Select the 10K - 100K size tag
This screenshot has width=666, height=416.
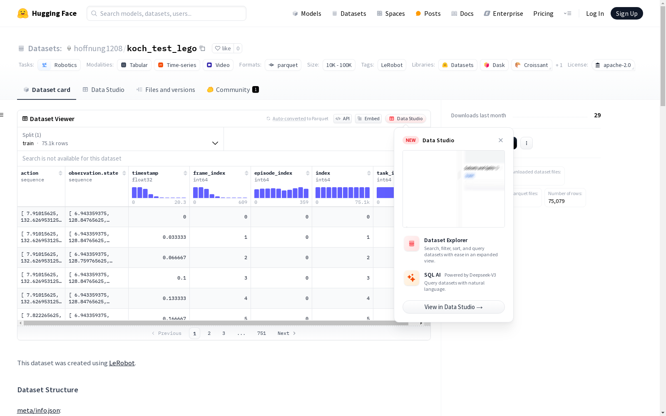(x=339, y=65)
